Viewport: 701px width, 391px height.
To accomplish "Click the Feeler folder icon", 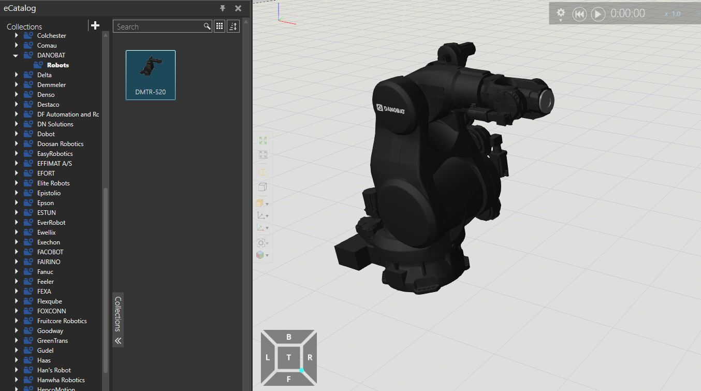I will [x=28, y=282].
